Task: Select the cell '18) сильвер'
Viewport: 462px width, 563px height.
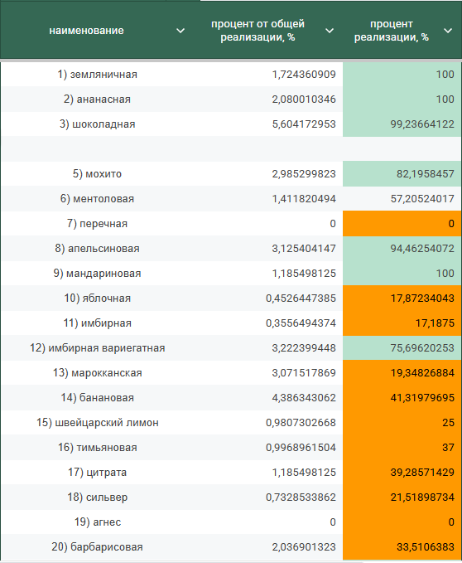Action: (x=97, y=497)
